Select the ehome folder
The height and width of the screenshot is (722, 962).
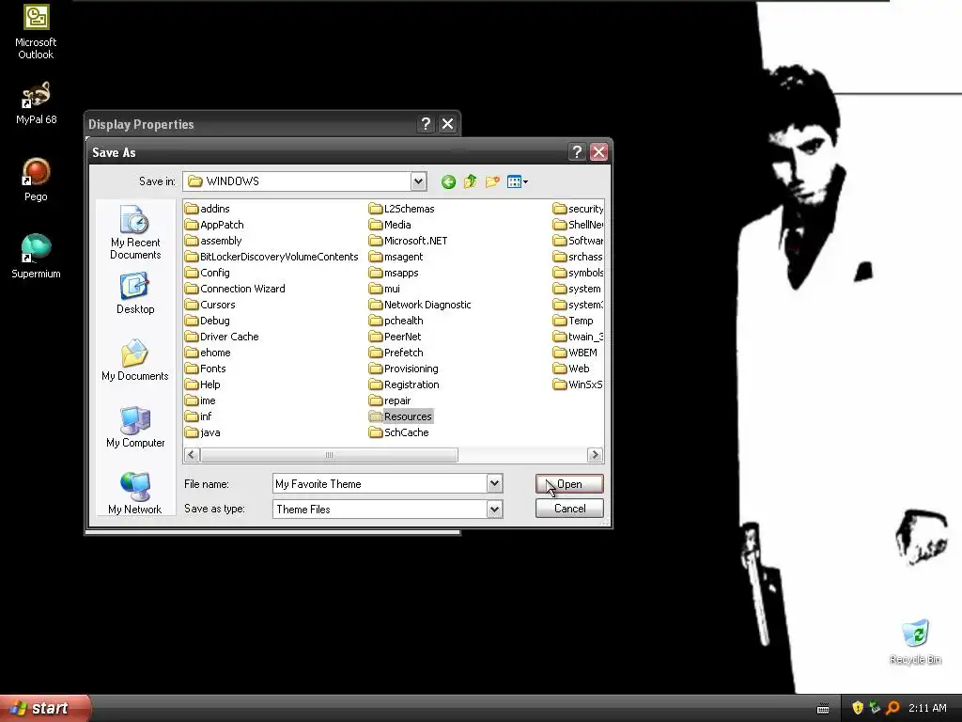(x=209, y=353)
